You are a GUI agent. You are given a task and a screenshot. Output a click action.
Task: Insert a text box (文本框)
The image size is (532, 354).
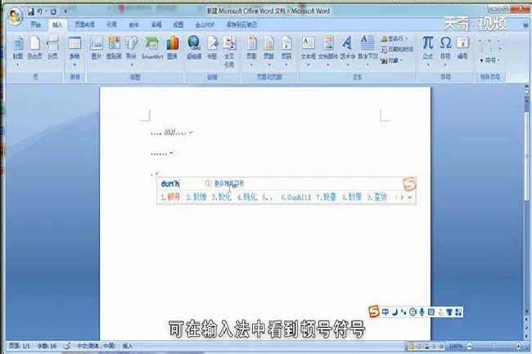click(309, 51)
